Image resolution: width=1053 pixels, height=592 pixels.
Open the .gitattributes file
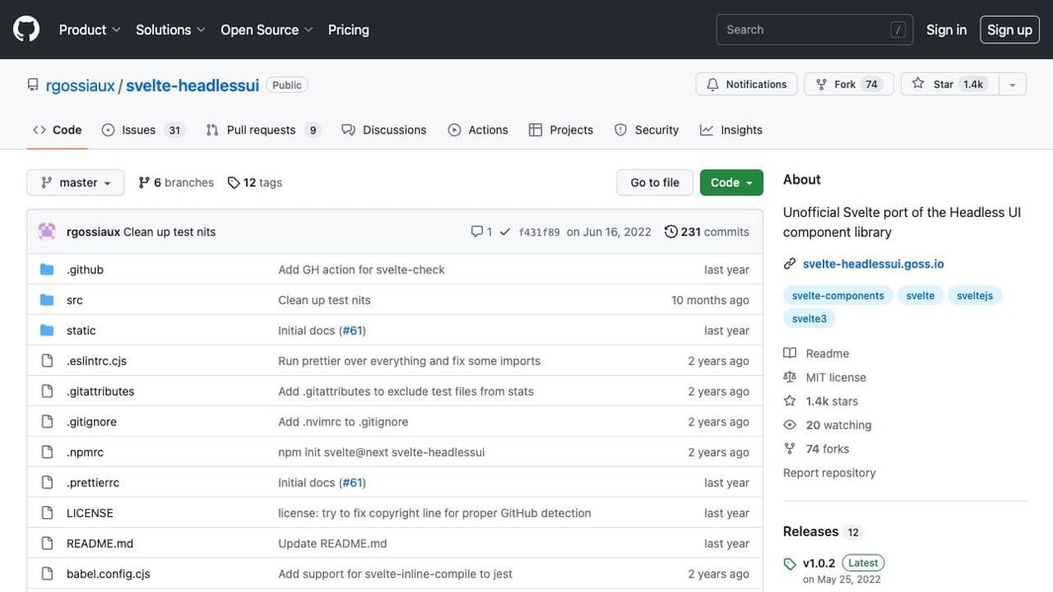(100, 392)
